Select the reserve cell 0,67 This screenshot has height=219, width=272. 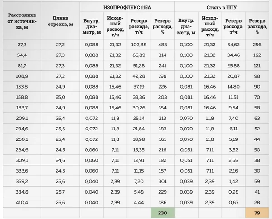click(x=233, y=203)
